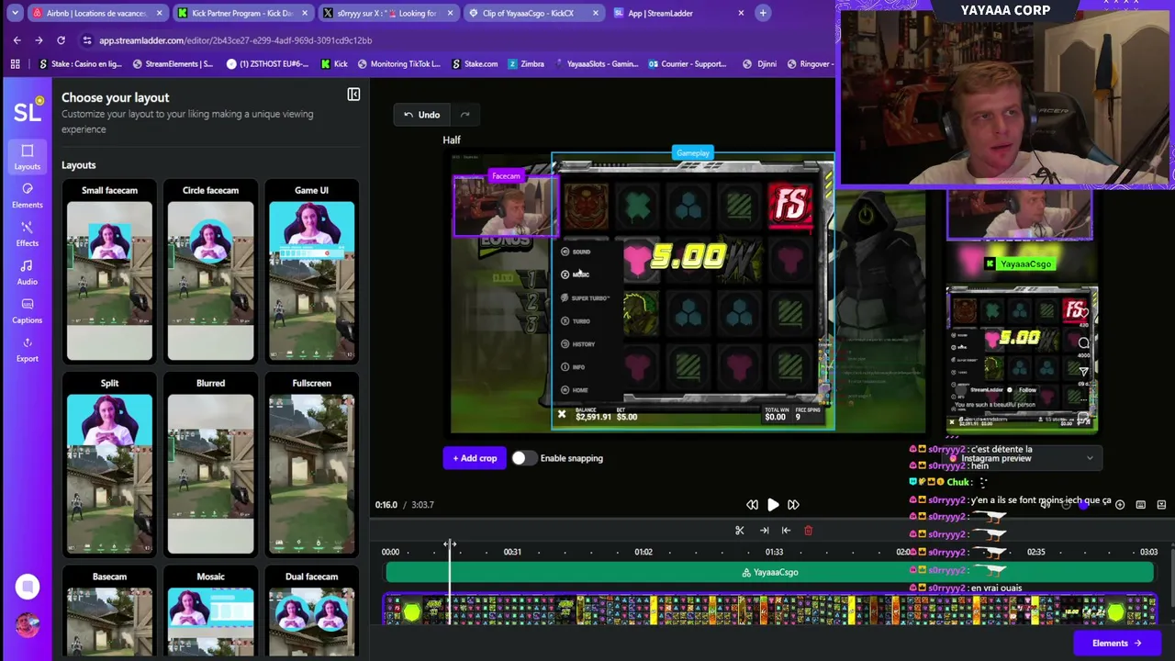Open the user avatar in the sidebar
Image resolution: width=1175 pixels, height=661 pixels.
[x=27, y=625]
